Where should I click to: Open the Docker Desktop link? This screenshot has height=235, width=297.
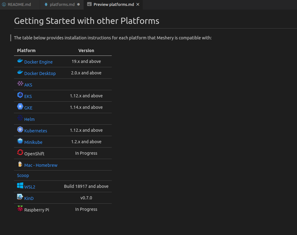40,73
